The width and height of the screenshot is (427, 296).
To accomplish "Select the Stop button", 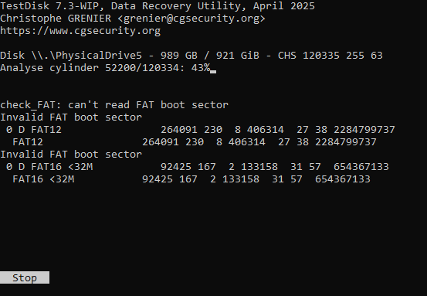I will pyautogui.click(x=25, y=277).
